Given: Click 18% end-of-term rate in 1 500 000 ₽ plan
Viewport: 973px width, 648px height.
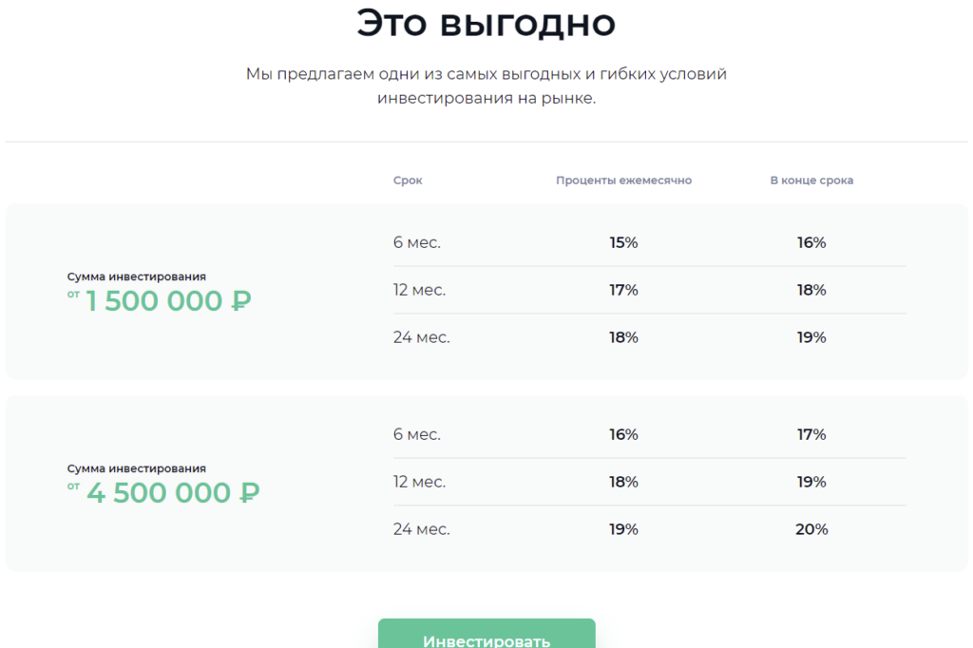Looking at the screenshot, I should 811,290.
